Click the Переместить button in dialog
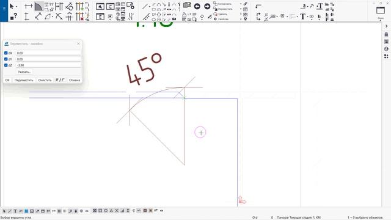 click(x=24, y=80)
